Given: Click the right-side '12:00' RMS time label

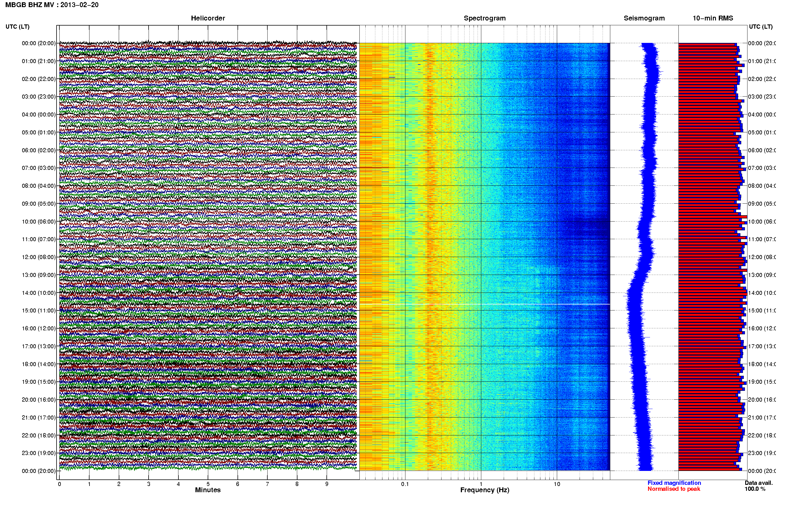Looking at the screenshot, I should click(762, 257).
